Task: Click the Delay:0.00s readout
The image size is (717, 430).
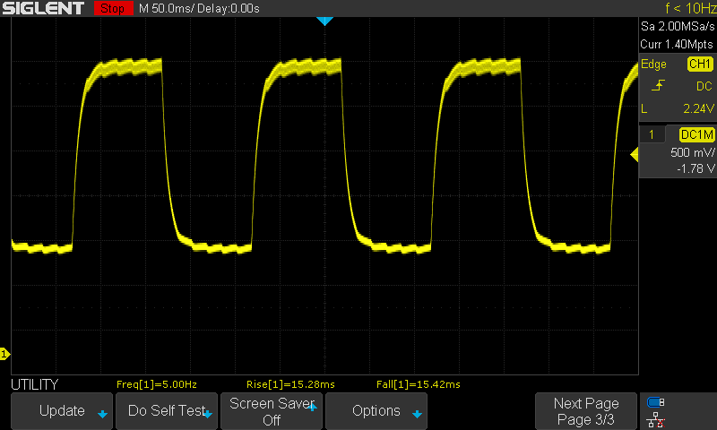Action: (x=229, y=9)
